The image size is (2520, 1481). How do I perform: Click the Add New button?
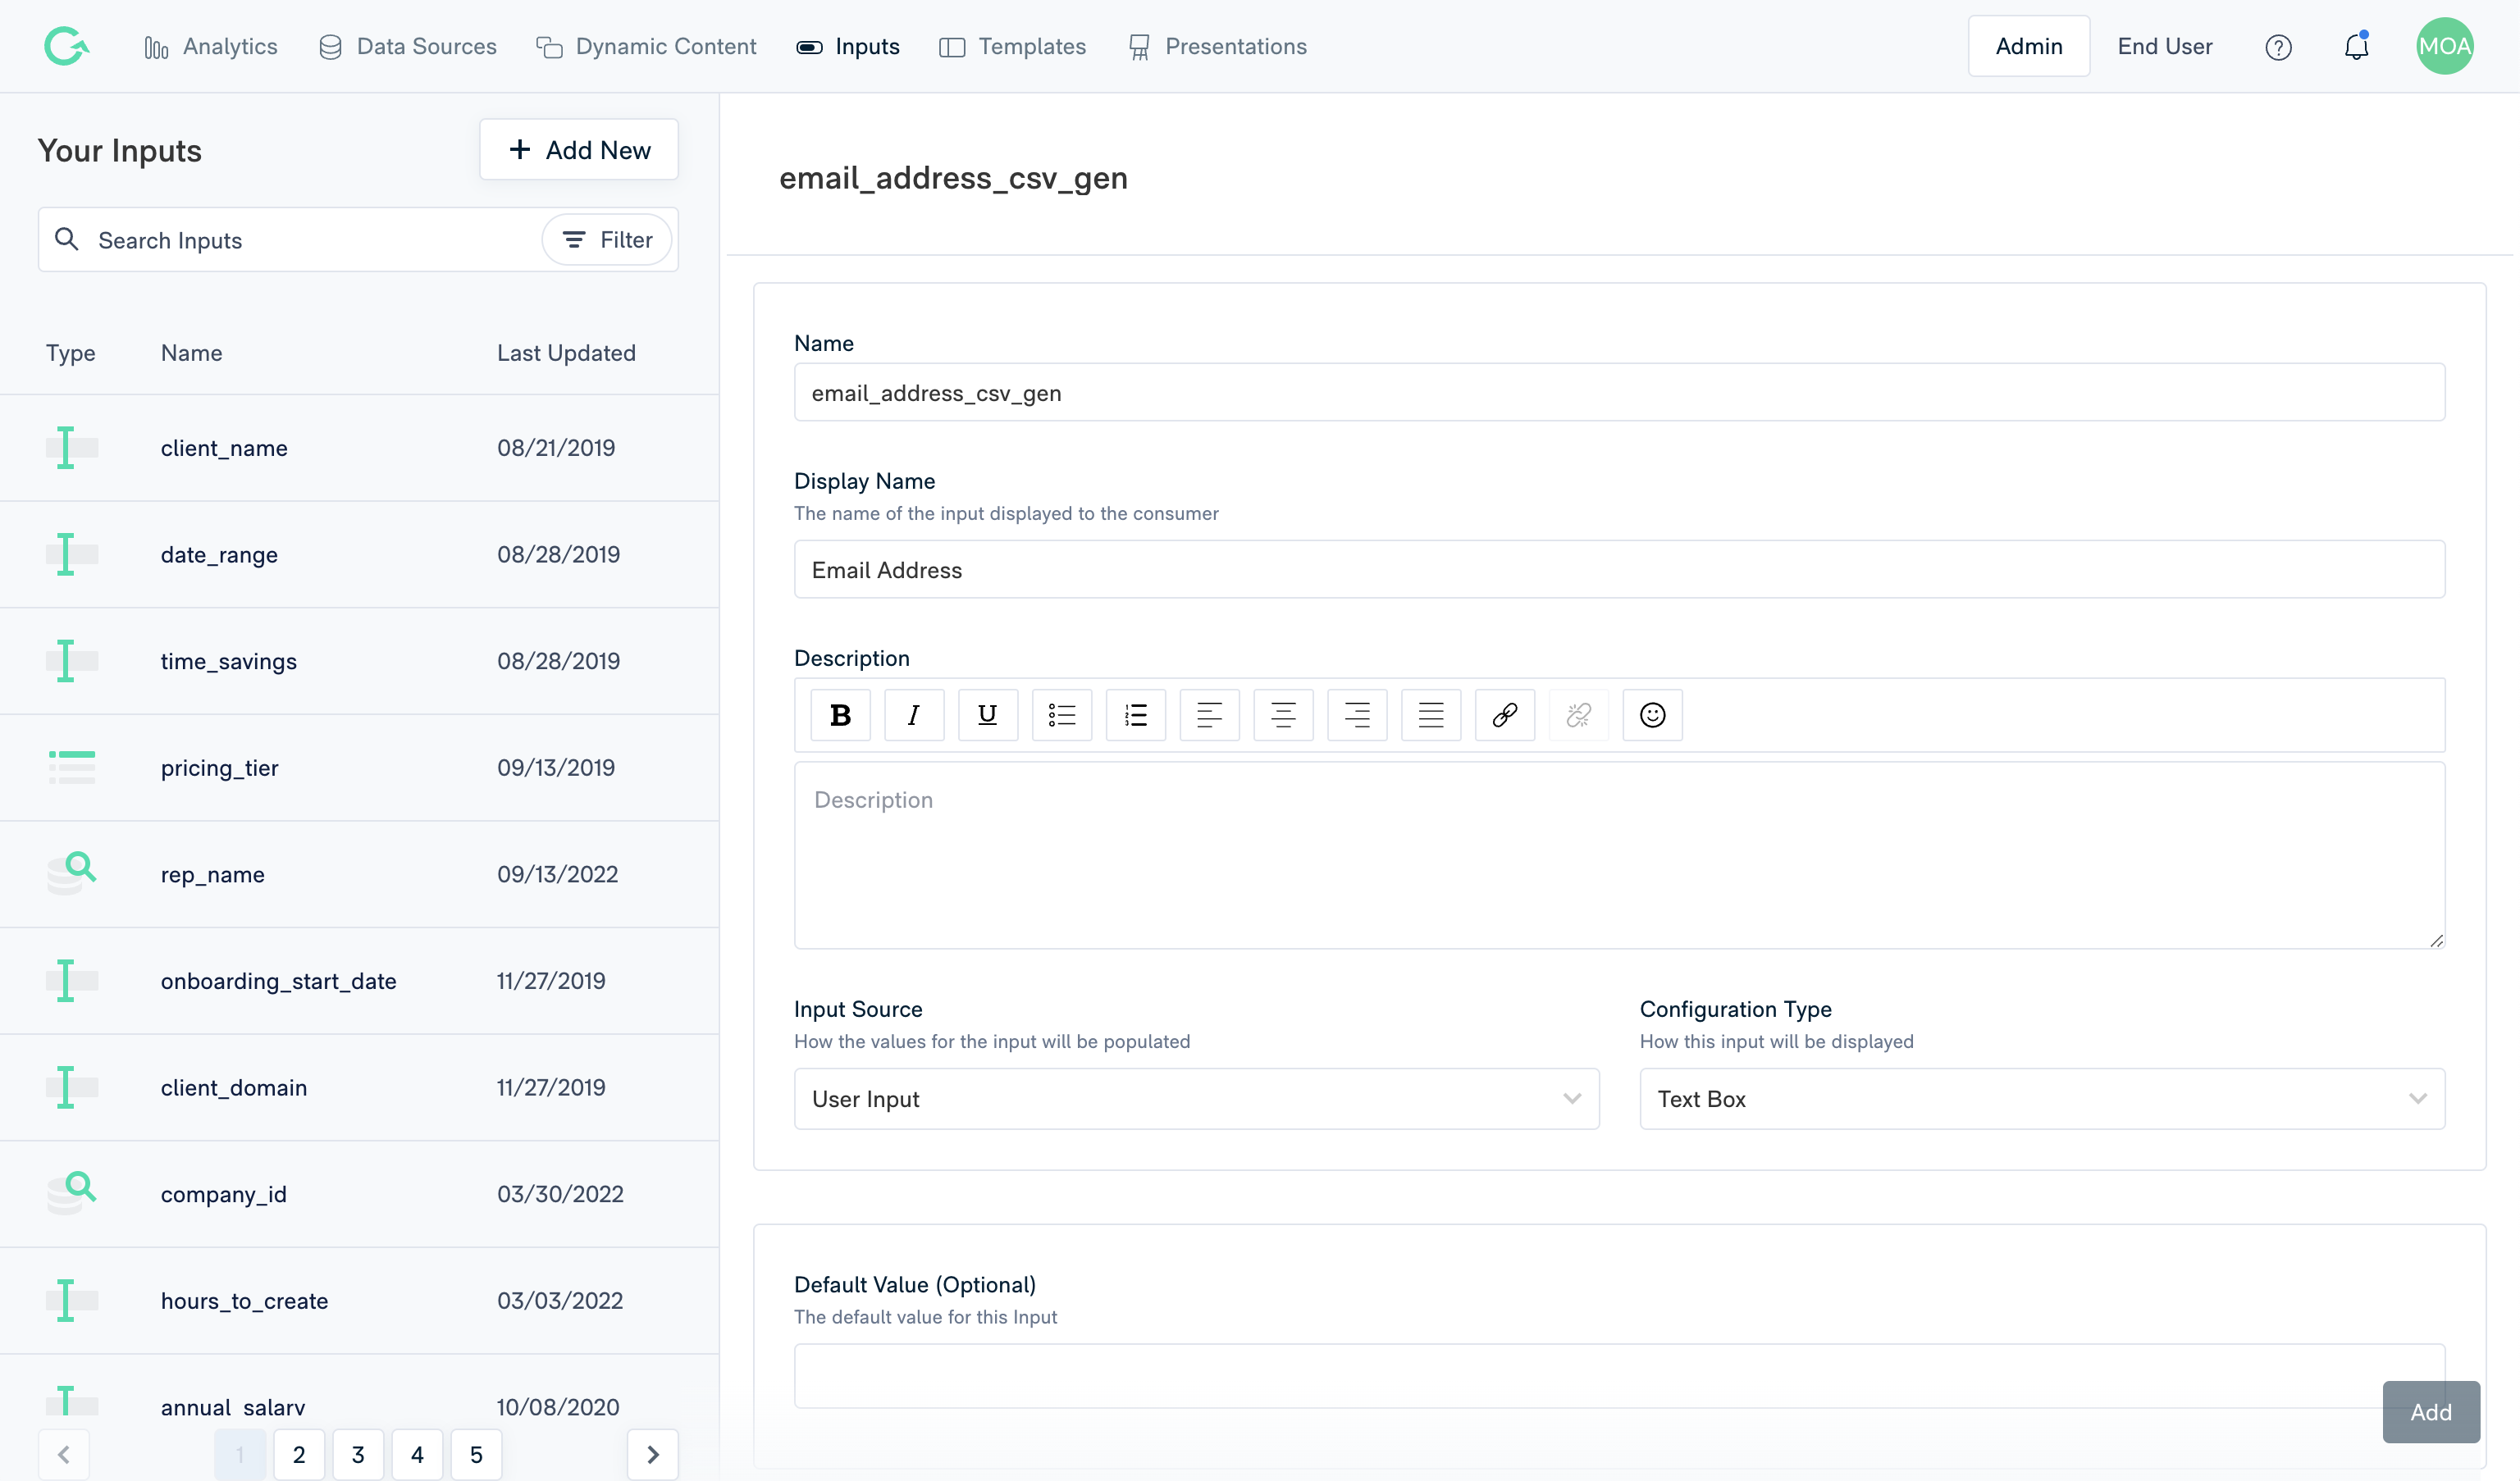click(x=579, y=150)
